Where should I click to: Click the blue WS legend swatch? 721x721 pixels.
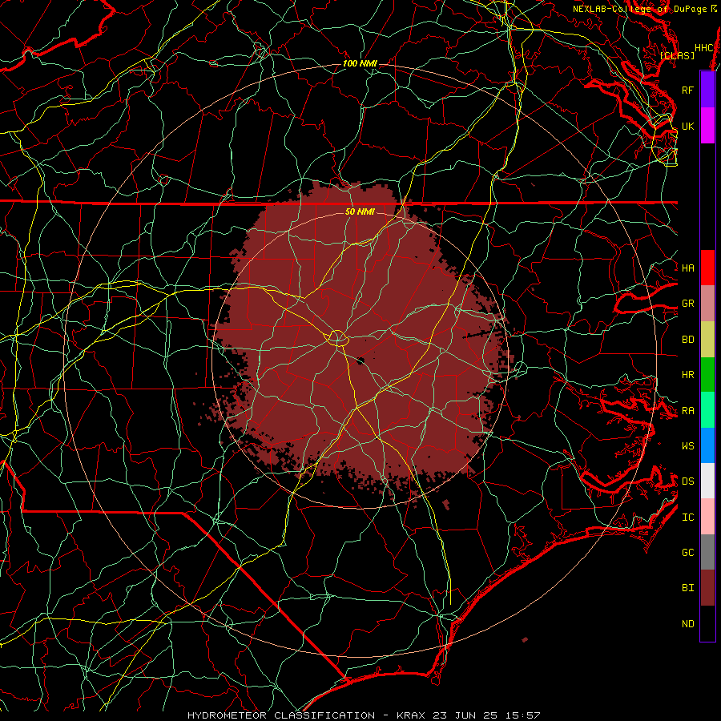[707, 445]
